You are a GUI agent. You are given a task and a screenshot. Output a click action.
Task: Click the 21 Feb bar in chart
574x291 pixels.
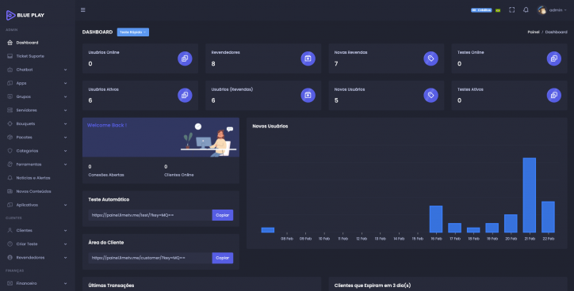pos(530,195)
